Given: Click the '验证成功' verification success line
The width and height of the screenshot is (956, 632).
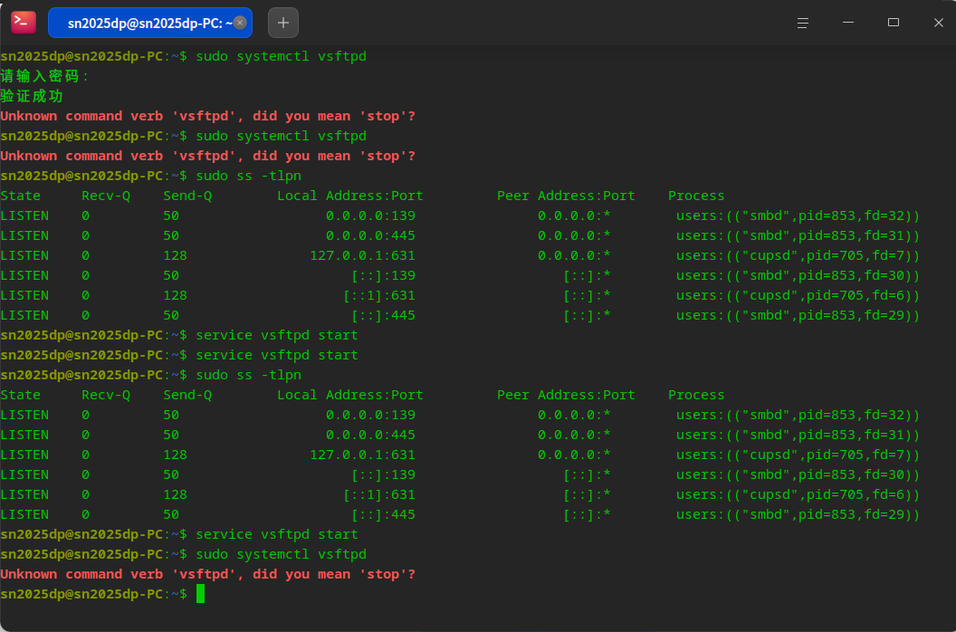Looking at the screenshot, I should click(32, 96).
